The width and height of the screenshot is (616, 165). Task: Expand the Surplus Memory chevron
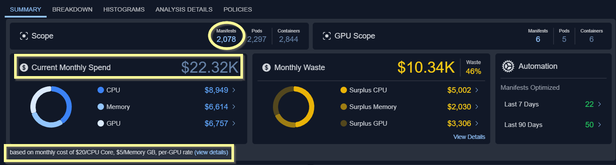coord(477,107)
